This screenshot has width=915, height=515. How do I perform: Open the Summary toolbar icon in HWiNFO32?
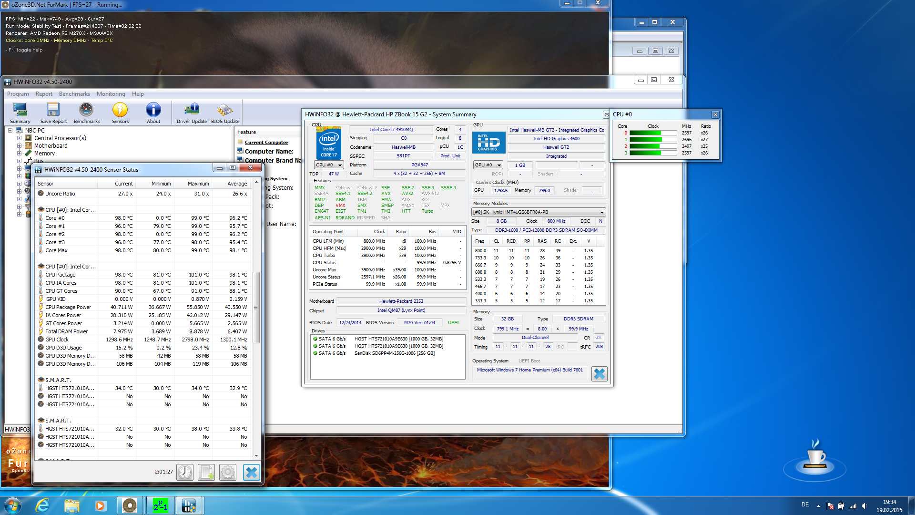click(20, 113)
